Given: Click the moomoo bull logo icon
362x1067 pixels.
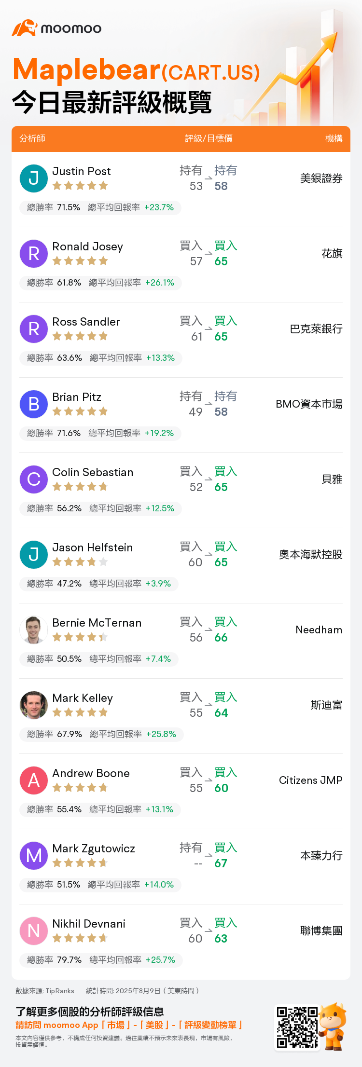Looking at the screenshot, I should [x=25, y=28].
